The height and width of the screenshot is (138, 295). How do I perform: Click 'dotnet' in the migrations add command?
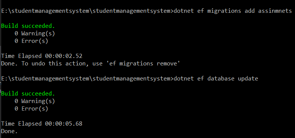tap(184, 11)
